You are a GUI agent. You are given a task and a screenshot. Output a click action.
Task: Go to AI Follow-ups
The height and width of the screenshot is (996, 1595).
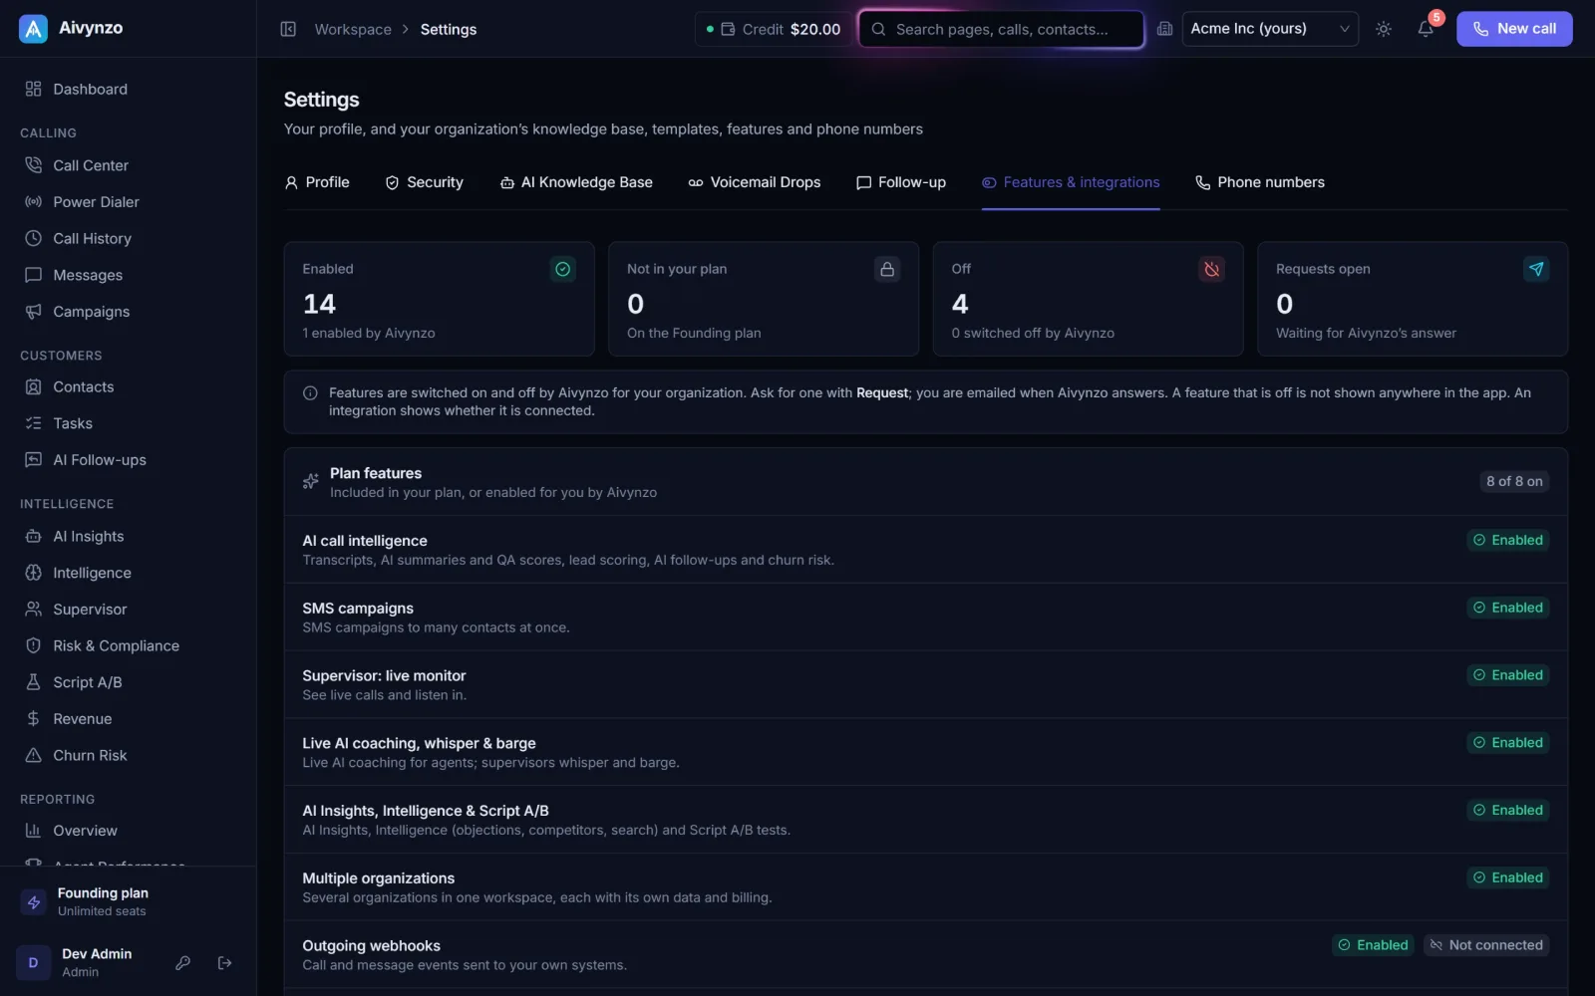tap(128, 460)
